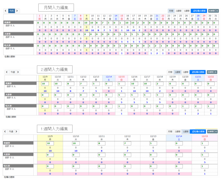Click next arrow in the 2-week view

[x=18, y=72]
